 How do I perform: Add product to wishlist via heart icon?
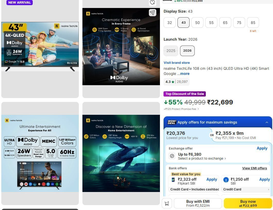tap(152, 2)
